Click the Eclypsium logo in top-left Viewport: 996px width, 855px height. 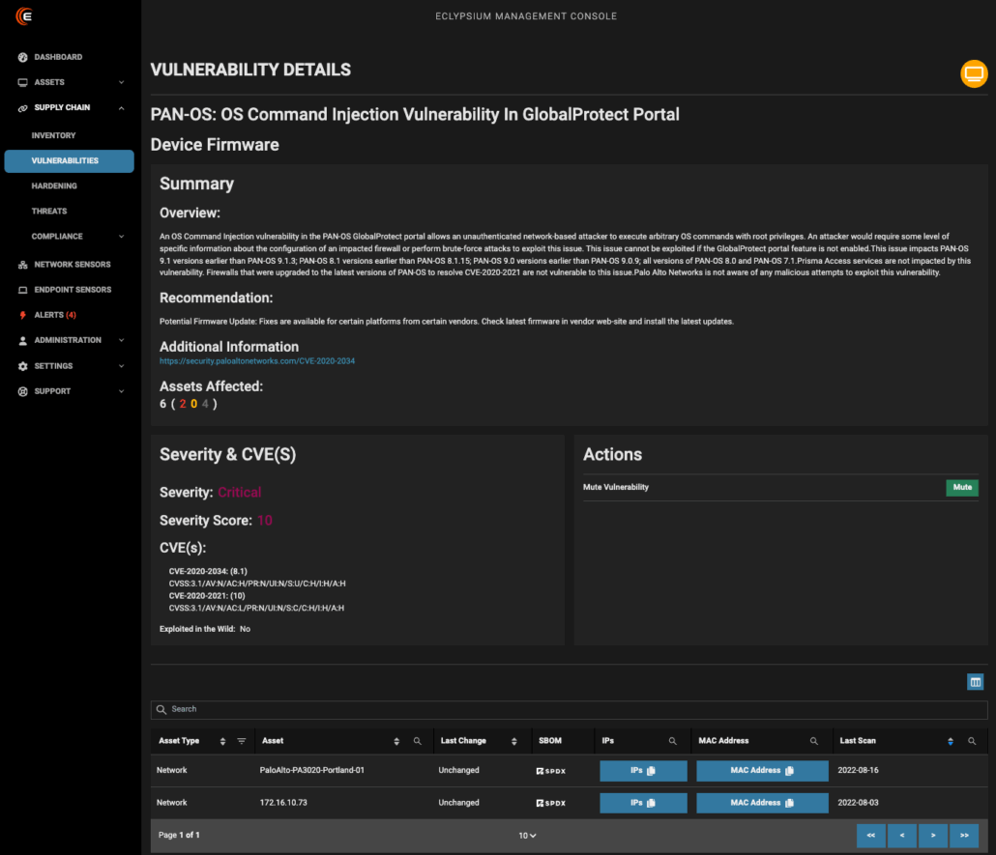[24, 16]
